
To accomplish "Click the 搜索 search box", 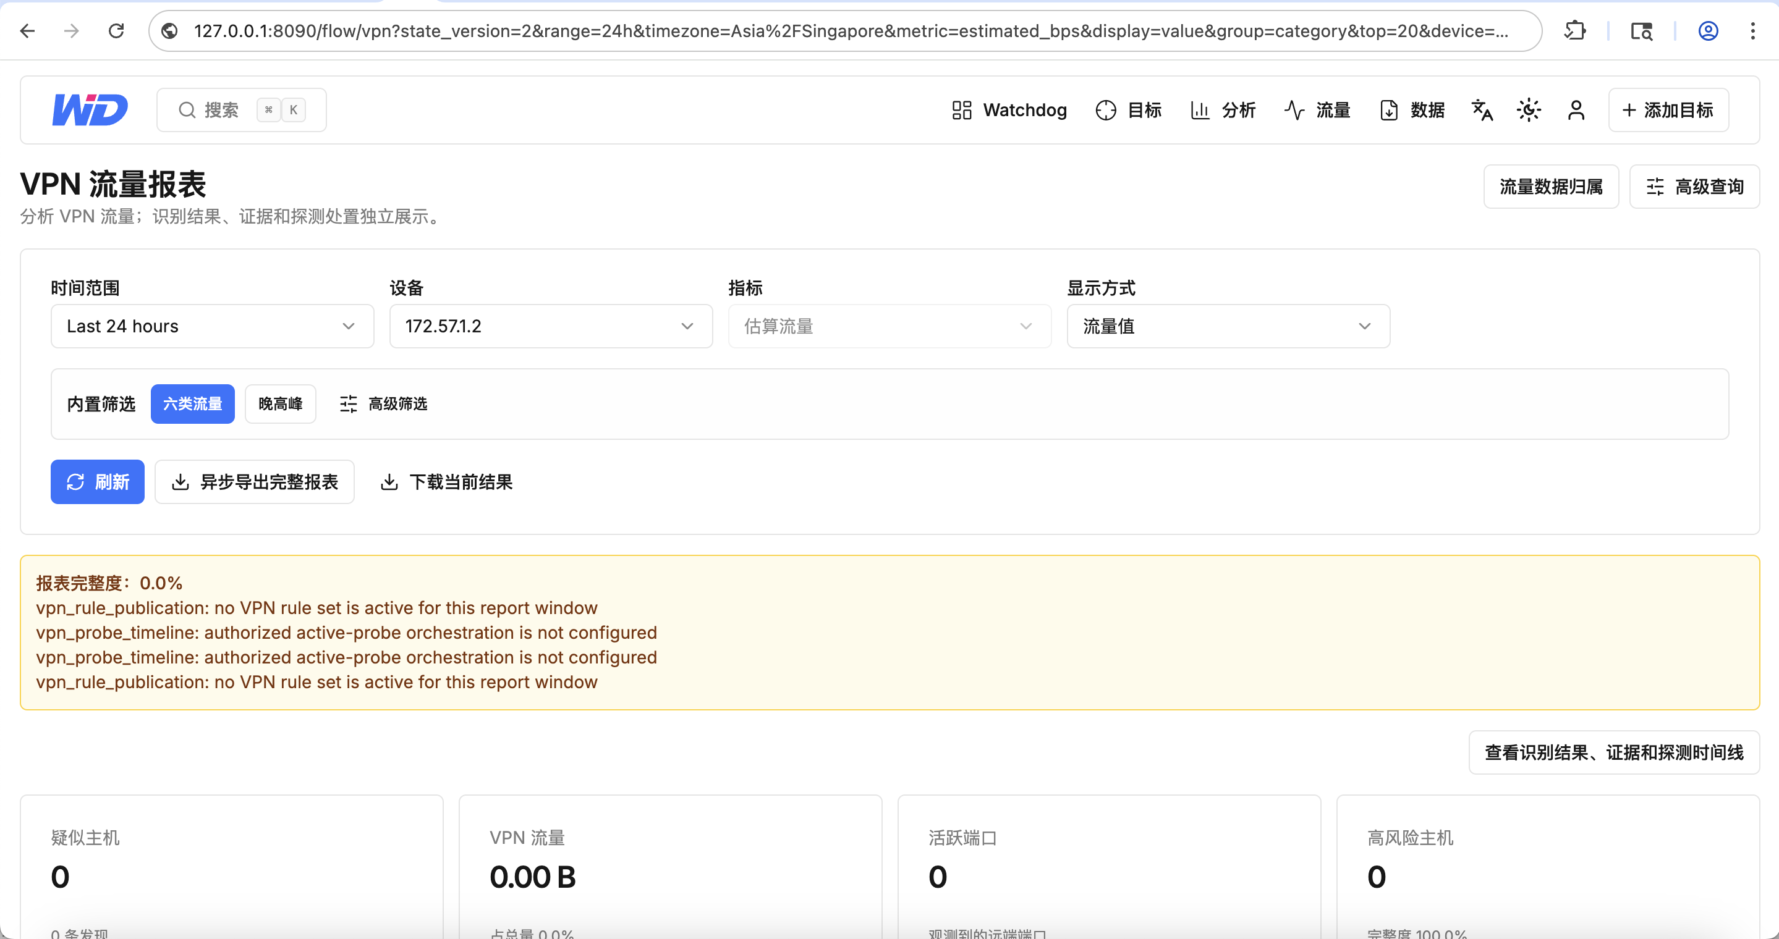I will pyautogui.click(x=242, y=110).
